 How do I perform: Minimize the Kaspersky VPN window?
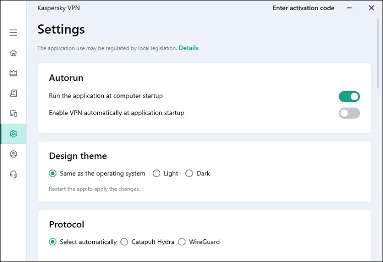349,8
